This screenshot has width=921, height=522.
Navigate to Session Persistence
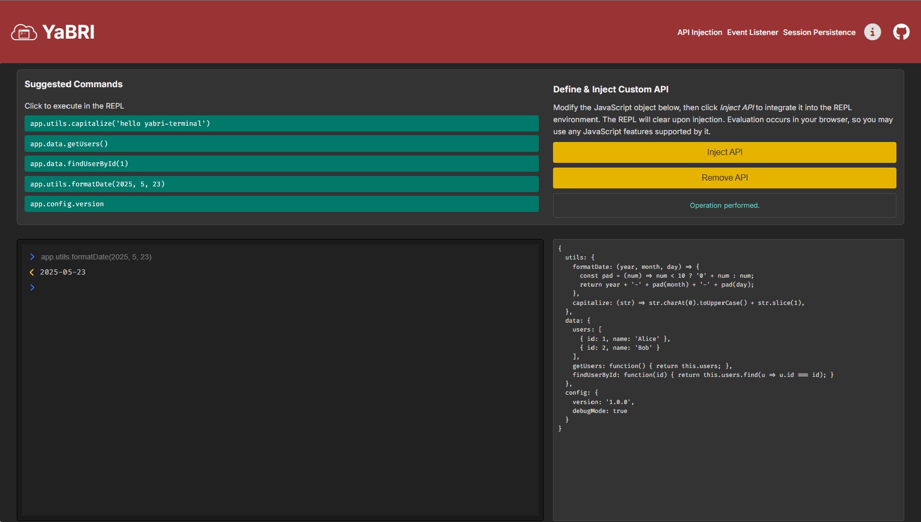click(x=819, y=32)
